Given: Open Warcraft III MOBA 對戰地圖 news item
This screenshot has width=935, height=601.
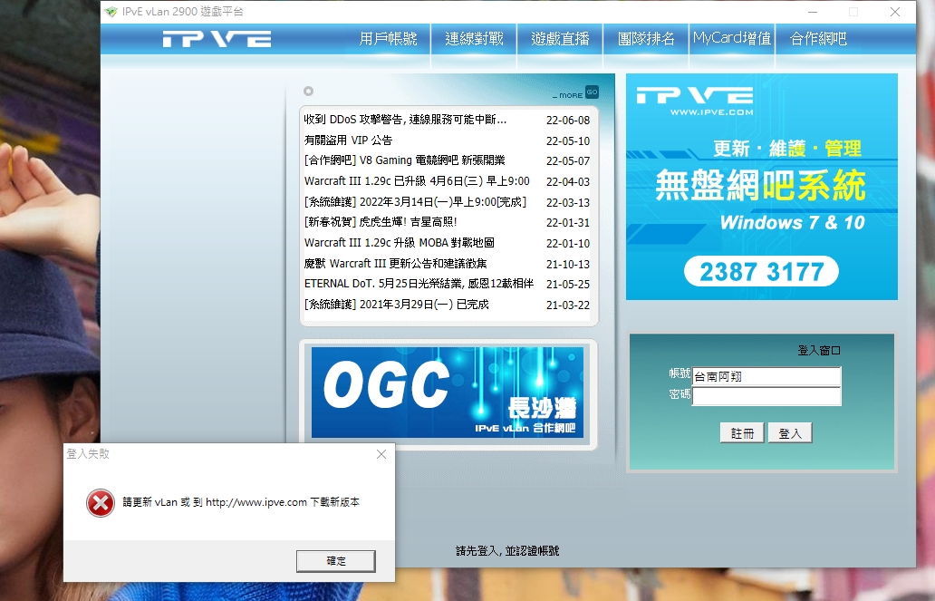Looking at the screenshot, I should tap(399, 243).
